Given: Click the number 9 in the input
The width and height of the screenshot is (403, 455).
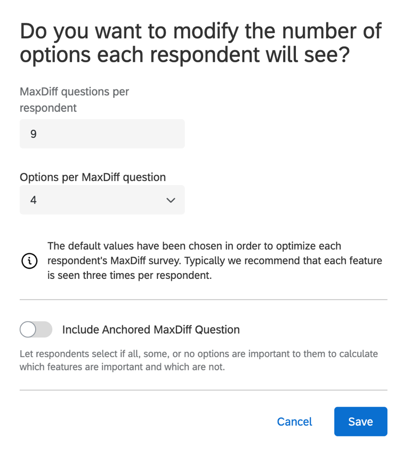Looking at the screenshot, I should tap(34, 134).
